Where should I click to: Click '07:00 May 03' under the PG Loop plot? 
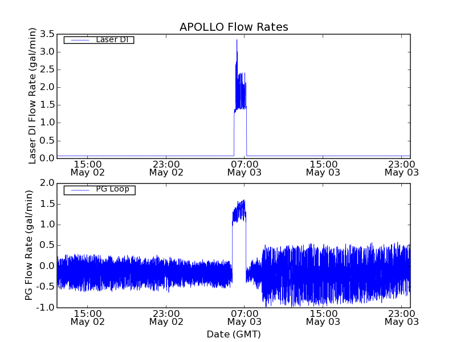[245, 317]
